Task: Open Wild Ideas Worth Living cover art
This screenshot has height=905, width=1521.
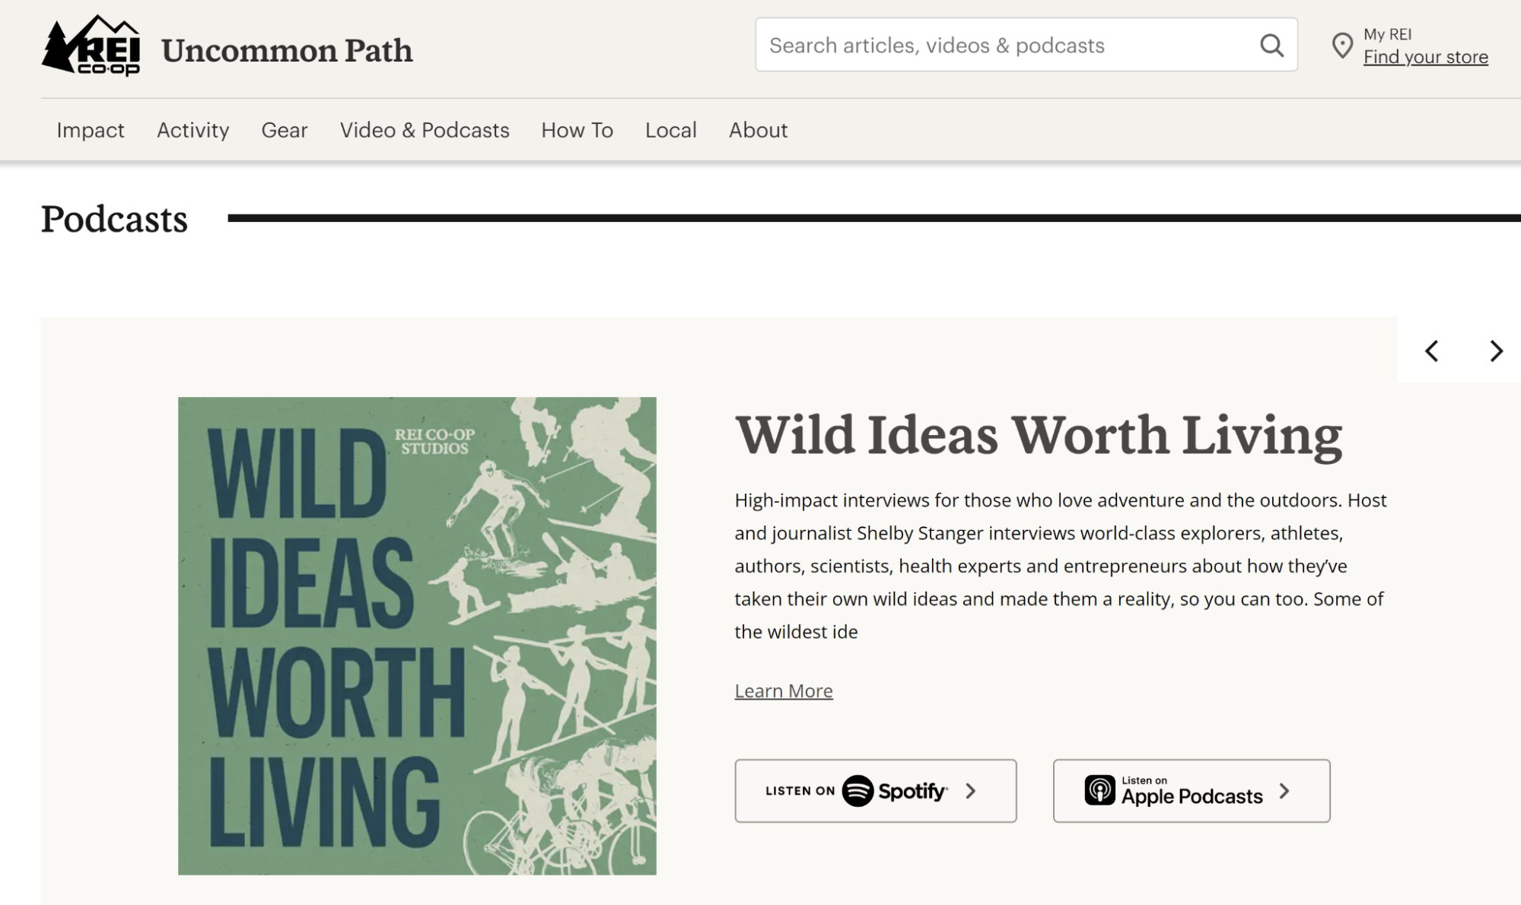Action: click(x=417, y=636)
